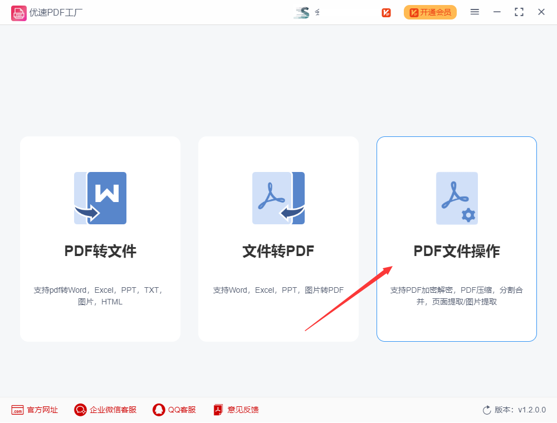Click the refresh version update icon

click(x=487, y=410)
